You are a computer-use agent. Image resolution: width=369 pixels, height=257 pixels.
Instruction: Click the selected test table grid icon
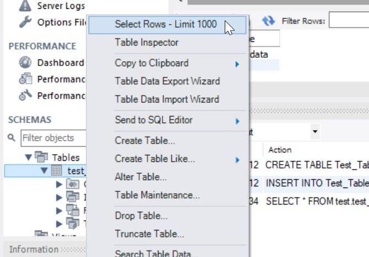(x=57, y=171)
